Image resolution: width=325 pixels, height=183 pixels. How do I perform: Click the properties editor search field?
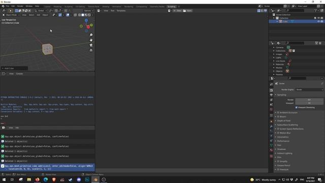297,78
